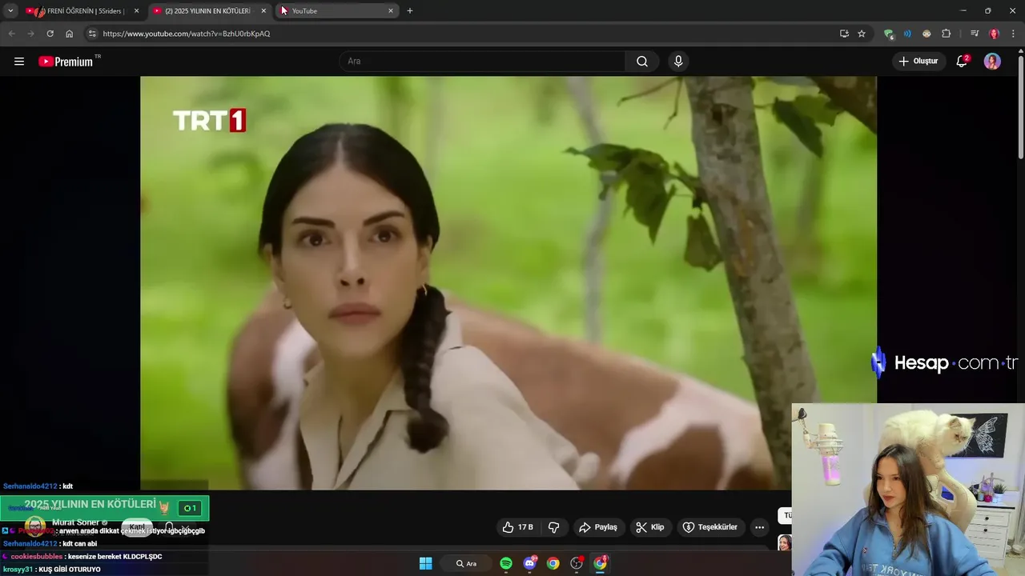Open the Oluştur create button
Screen dimensions: 1025x576
(x=919, y=62)
